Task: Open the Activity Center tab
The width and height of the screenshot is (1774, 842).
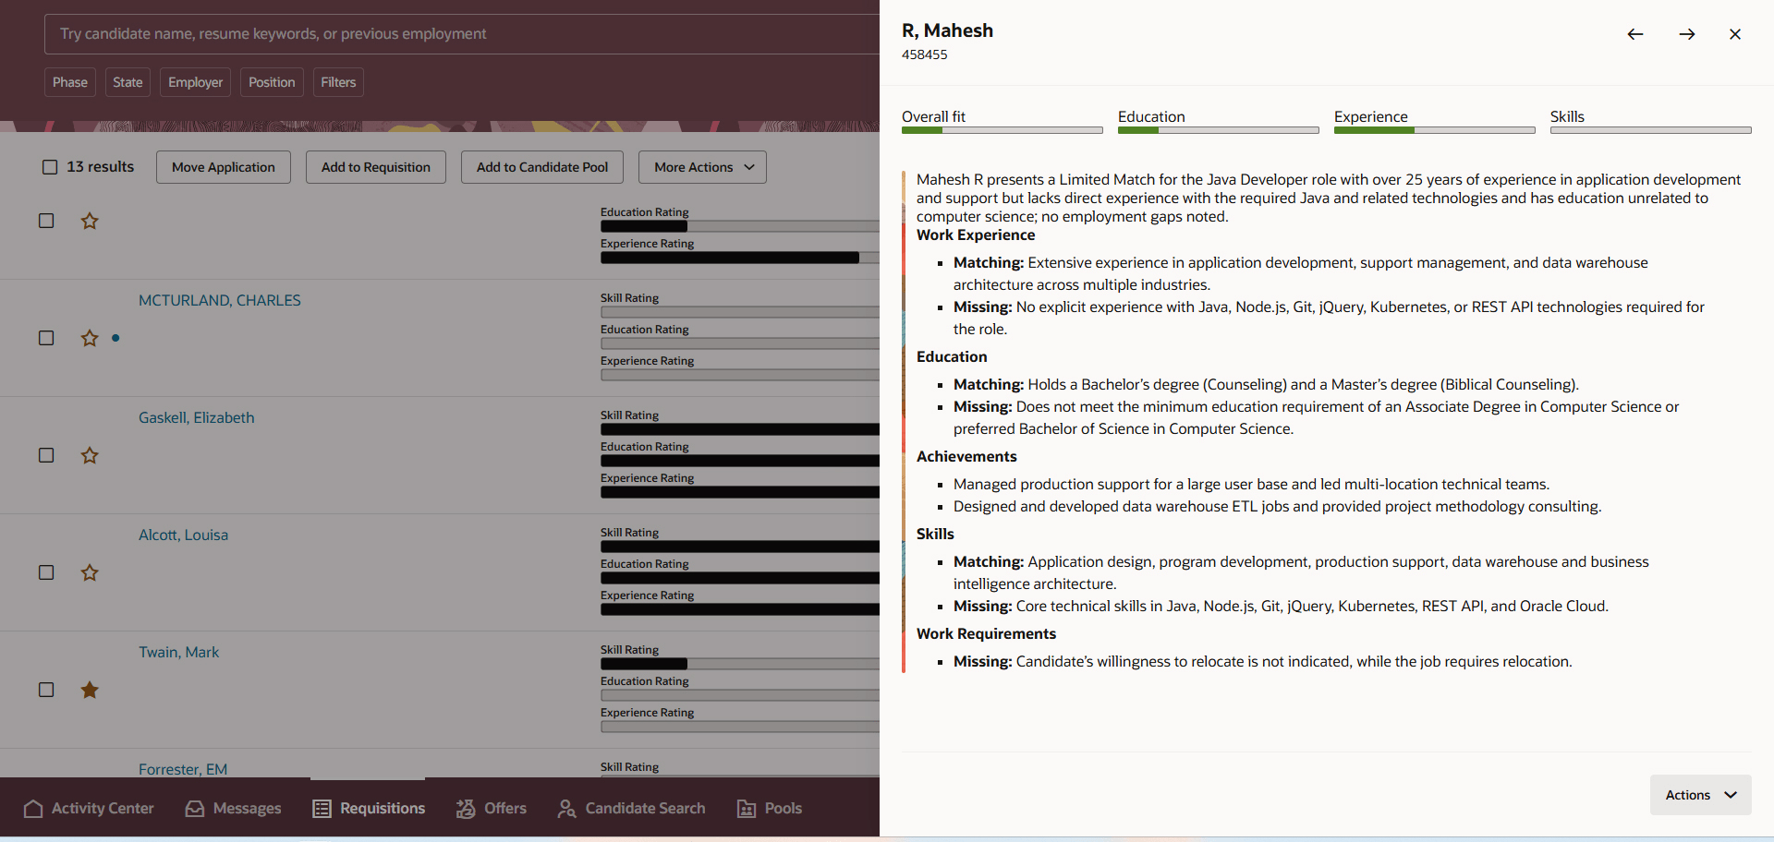Action: (x=89, y=809)
